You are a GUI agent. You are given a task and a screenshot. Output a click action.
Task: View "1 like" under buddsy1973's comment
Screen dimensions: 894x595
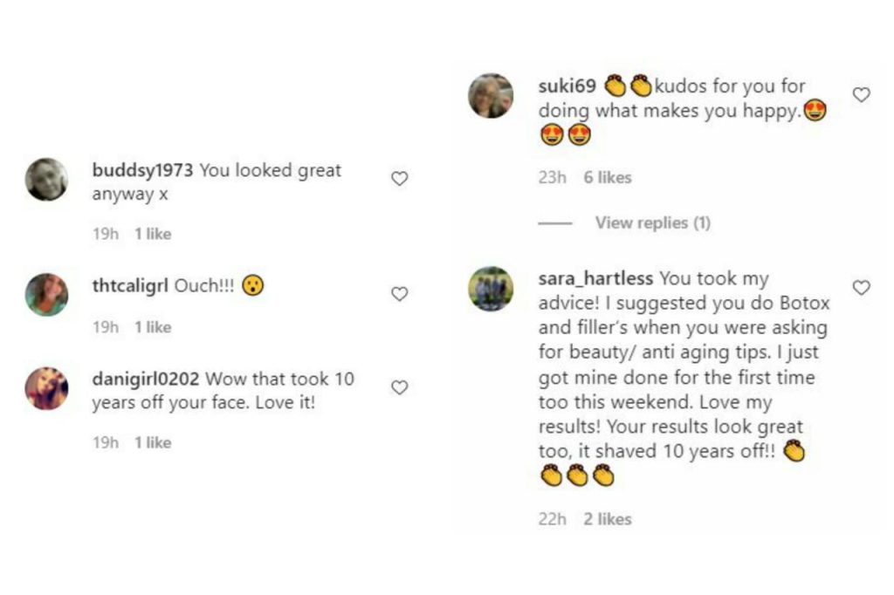click(x=153, y=234)
